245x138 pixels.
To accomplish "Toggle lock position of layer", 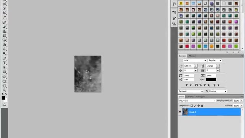I will click(199, 106).
